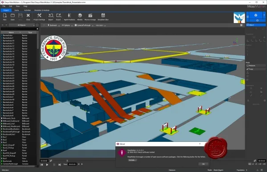The width and height of the screenshot is (267, 172).
Task: Switch to the Activities tab
Action: coord(28,10)
